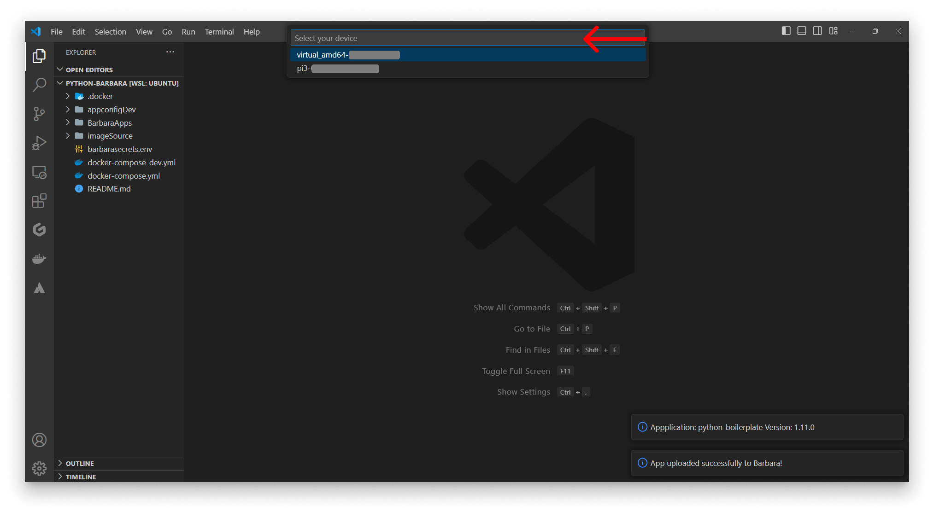The width and height of the screenshot is (934, 512).
Task: Toggle the Primary Side Bar visibility
Action: (x=786, y=31)
